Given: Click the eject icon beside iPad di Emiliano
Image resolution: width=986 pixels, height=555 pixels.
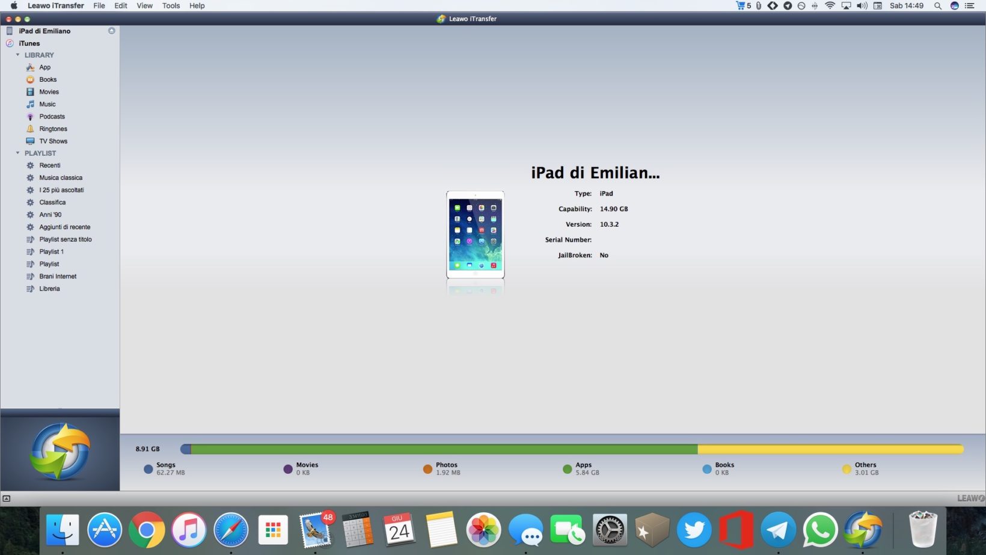Looking at the screenshot, I should tap(111, 31).
